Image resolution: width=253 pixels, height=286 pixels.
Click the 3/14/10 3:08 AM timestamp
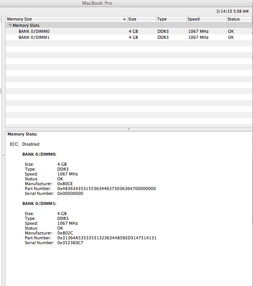click(x=232, y=11)
